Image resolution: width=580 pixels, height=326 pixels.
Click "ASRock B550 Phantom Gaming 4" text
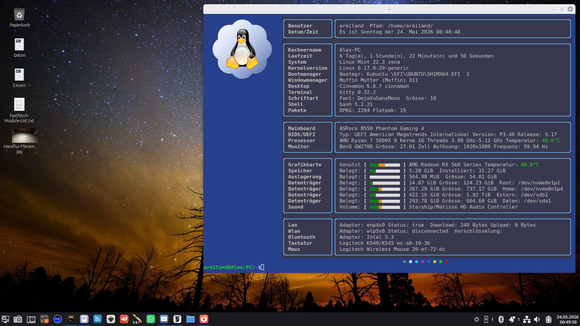pyautogui.click(x=382, y=129)
